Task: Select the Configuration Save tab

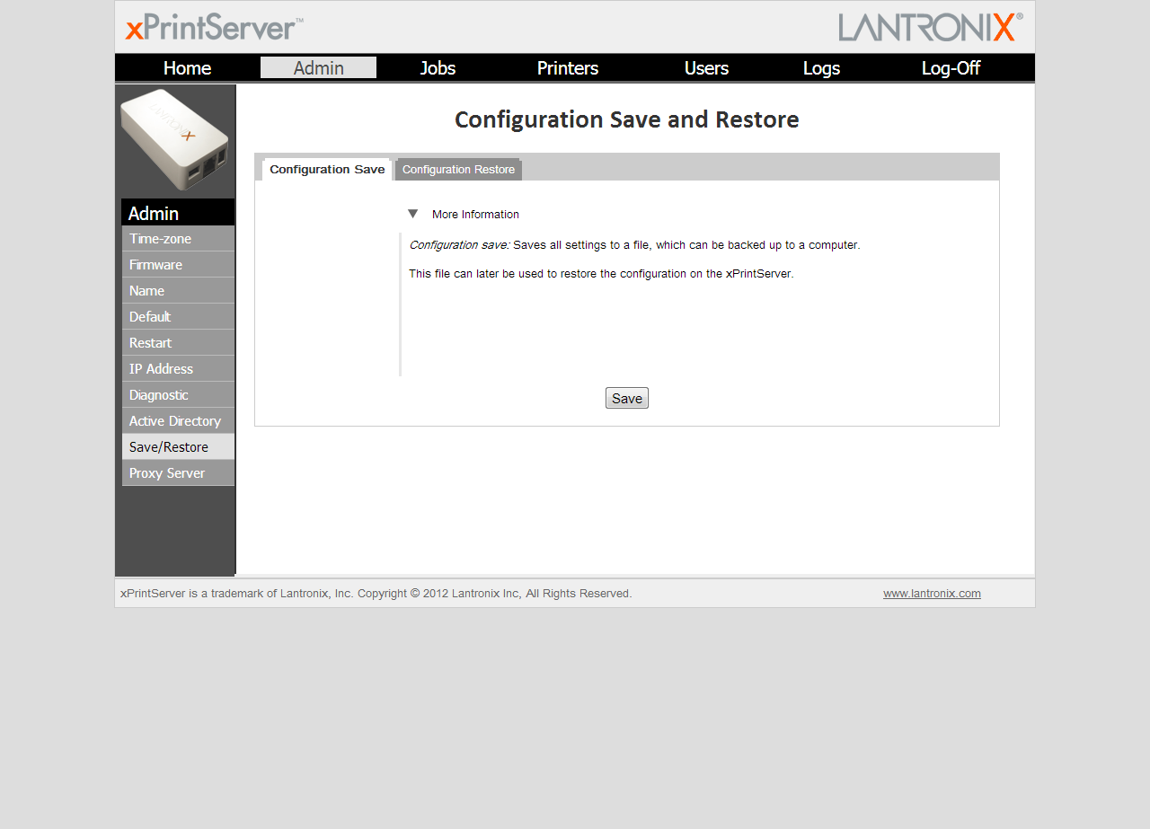Action: pos(327,170)
